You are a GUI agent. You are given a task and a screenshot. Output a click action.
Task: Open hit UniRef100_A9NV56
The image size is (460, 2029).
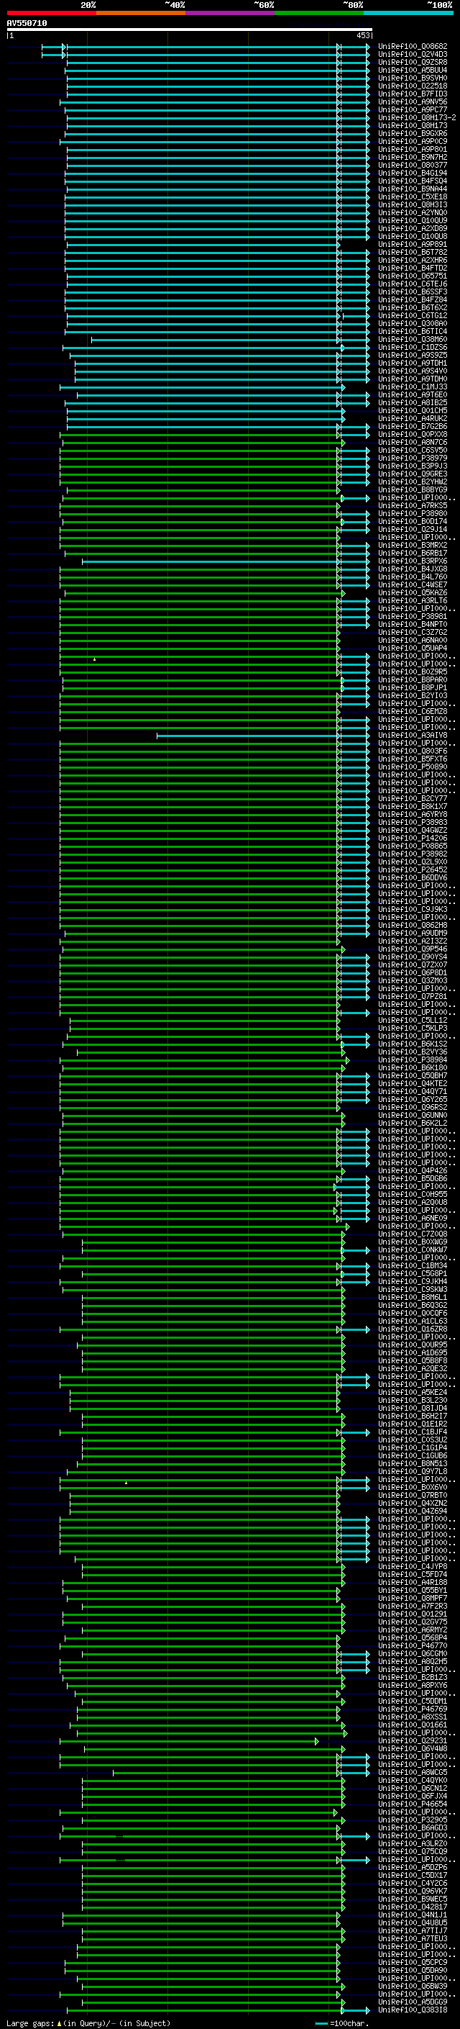pos(413,101)
